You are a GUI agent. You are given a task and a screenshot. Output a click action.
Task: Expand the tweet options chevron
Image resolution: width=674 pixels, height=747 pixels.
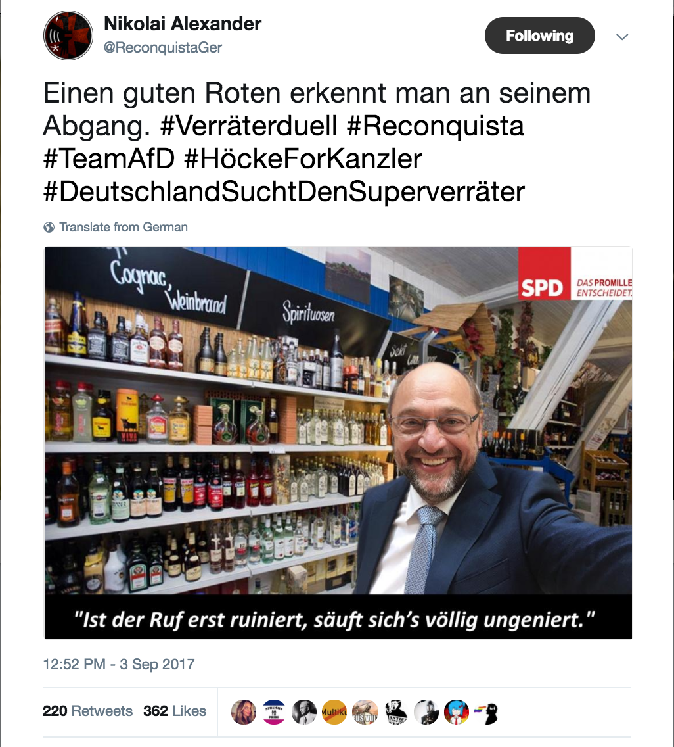[622, 37]
